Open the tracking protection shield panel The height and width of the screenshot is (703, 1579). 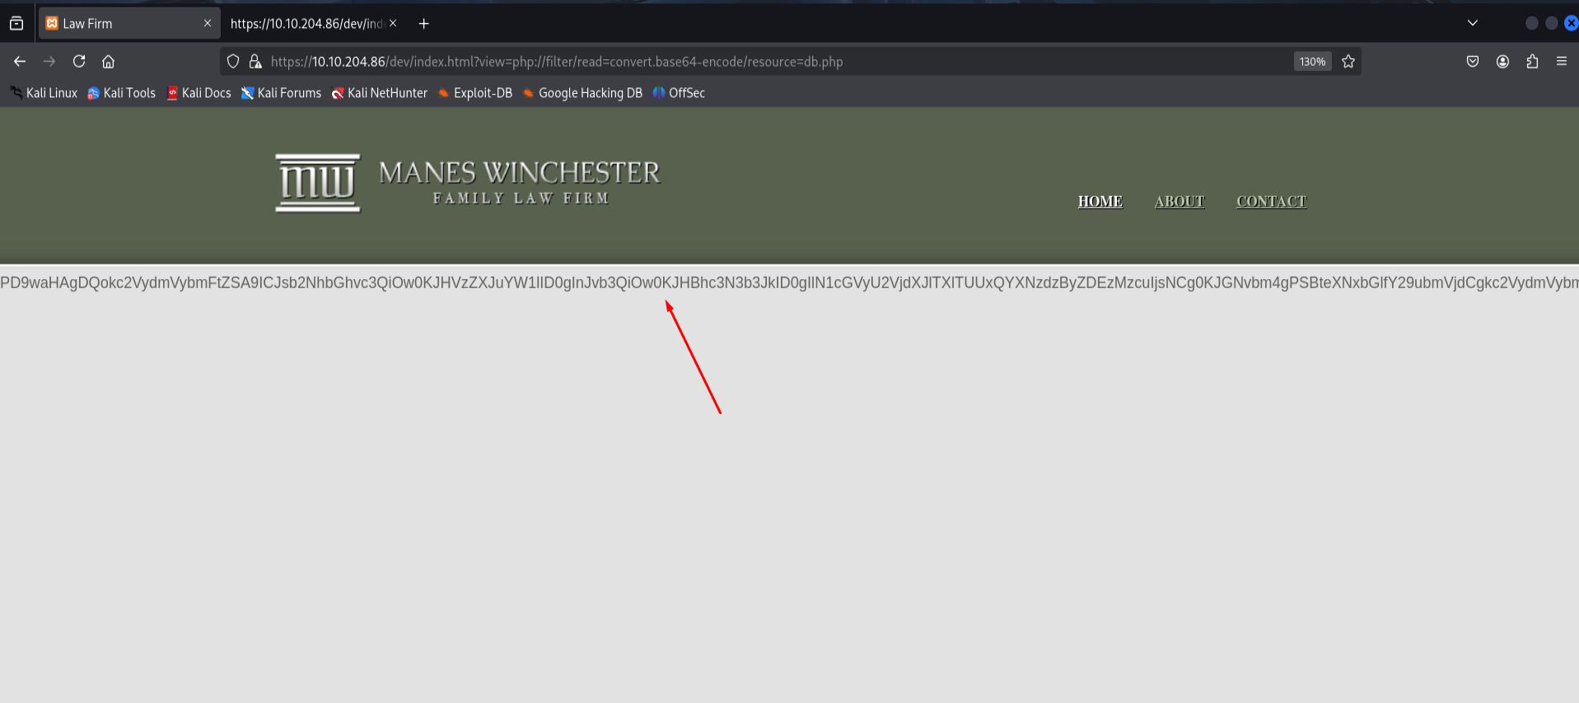pyautogui.click(x=233, y=61)
